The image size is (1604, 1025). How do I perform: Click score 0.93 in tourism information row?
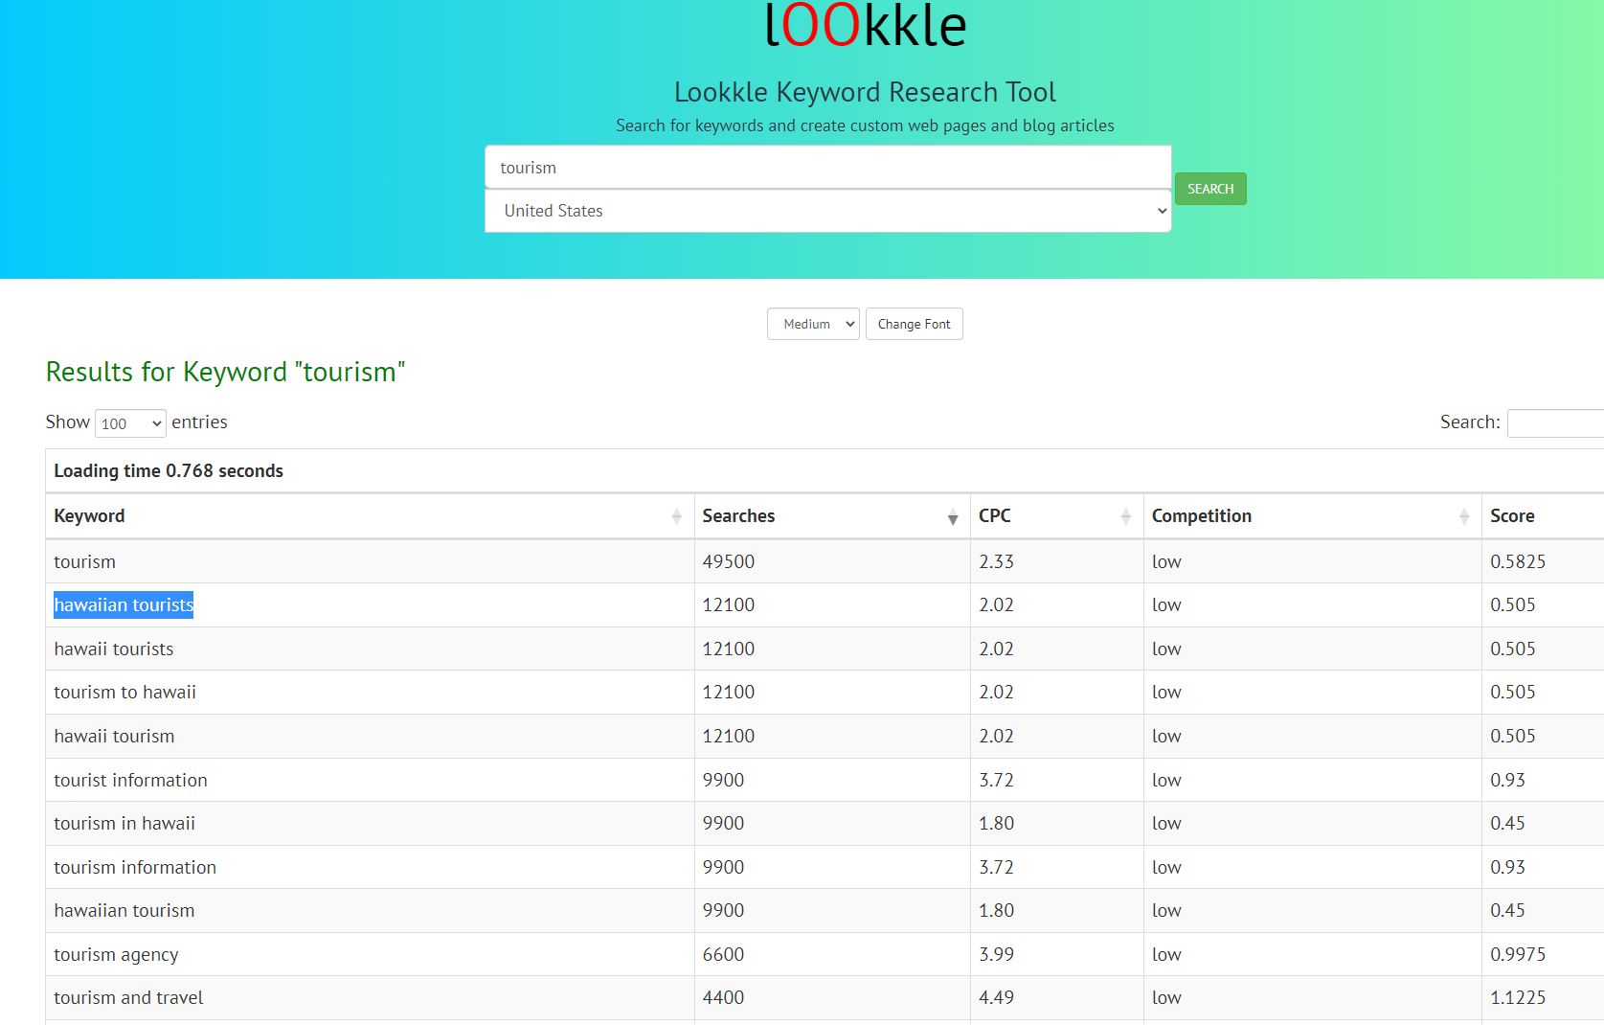pos(1507,867)
